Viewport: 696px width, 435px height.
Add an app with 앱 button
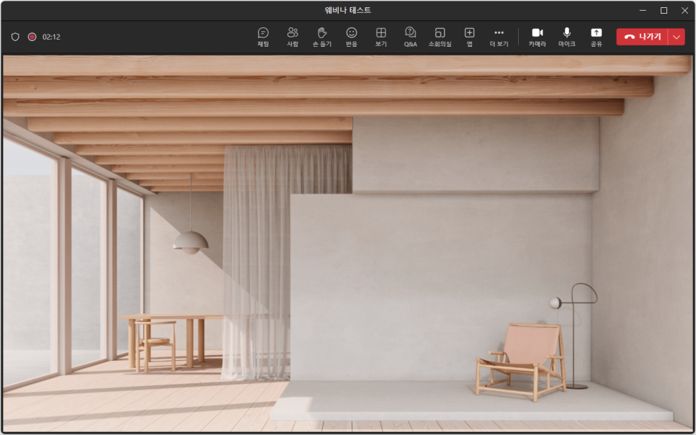[470, 37]
